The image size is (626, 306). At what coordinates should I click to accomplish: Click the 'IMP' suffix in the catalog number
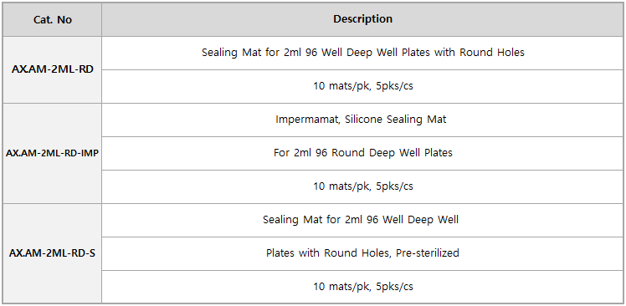point(90,153)
